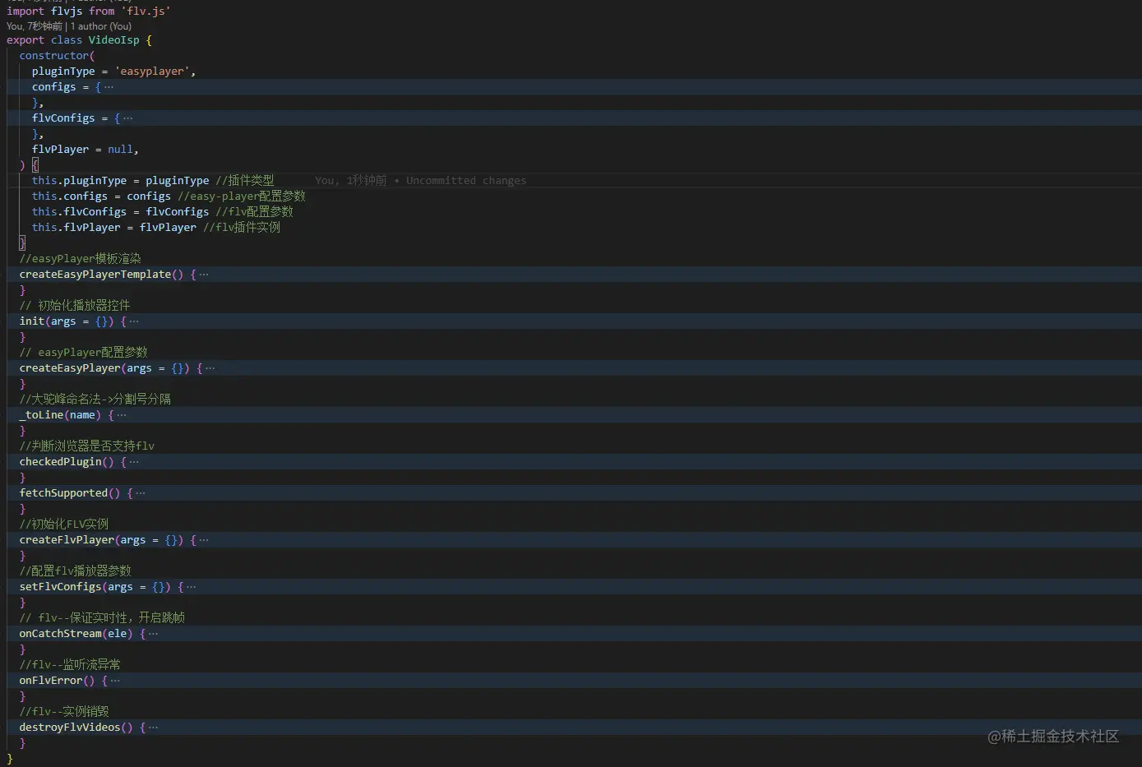Viewport: 1142px width, 767px height.
Task: Click the '//easyPlayer模板渲染' comment line
Action: 81,259
